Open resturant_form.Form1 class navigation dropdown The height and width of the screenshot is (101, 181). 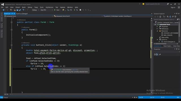[102, 16]
